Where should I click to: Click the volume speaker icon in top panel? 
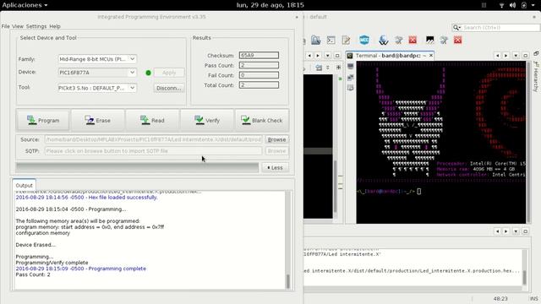513,5
